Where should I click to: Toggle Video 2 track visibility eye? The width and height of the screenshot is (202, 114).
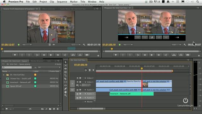[78, 78]
